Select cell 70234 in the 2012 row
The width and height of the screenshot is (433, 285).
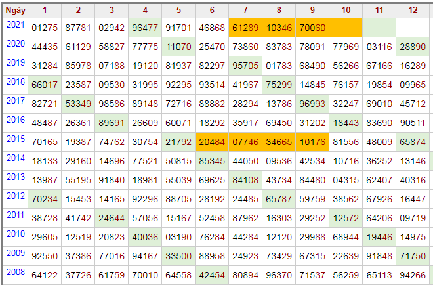[x=45, y=199]
